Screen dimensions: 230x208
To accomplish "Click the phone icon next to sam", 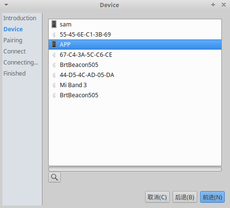I will (54, 24).
